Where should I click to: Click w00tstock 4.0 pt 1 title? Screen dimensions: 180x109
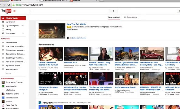(75, 88)
